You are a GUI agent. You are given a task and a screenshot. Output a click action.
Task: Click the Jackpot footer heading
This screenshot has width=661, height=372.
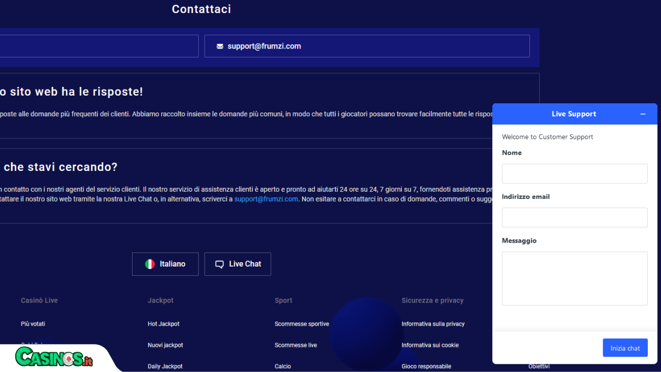161,300
